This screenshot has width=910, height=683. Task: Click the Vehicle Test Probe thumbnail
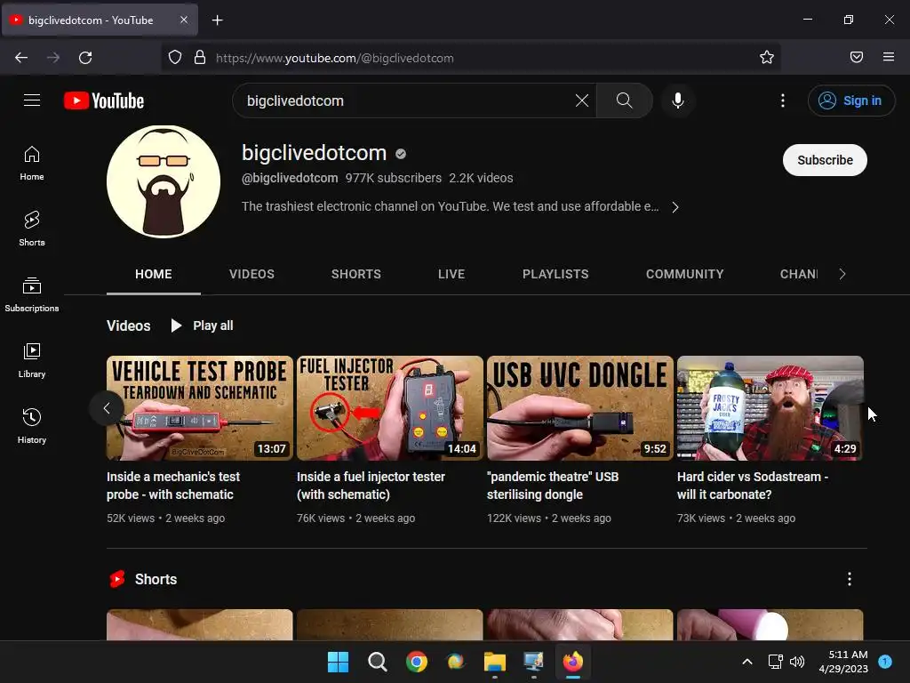tap(200, 408)
